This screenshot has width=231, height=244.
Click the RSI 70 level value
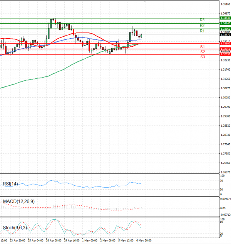[221, 181]
